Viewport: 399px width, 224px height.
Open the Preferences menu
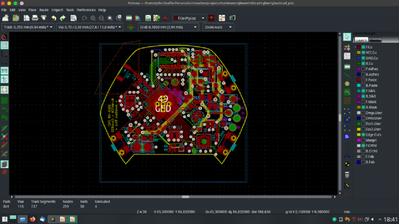click(x=86, y=10)
